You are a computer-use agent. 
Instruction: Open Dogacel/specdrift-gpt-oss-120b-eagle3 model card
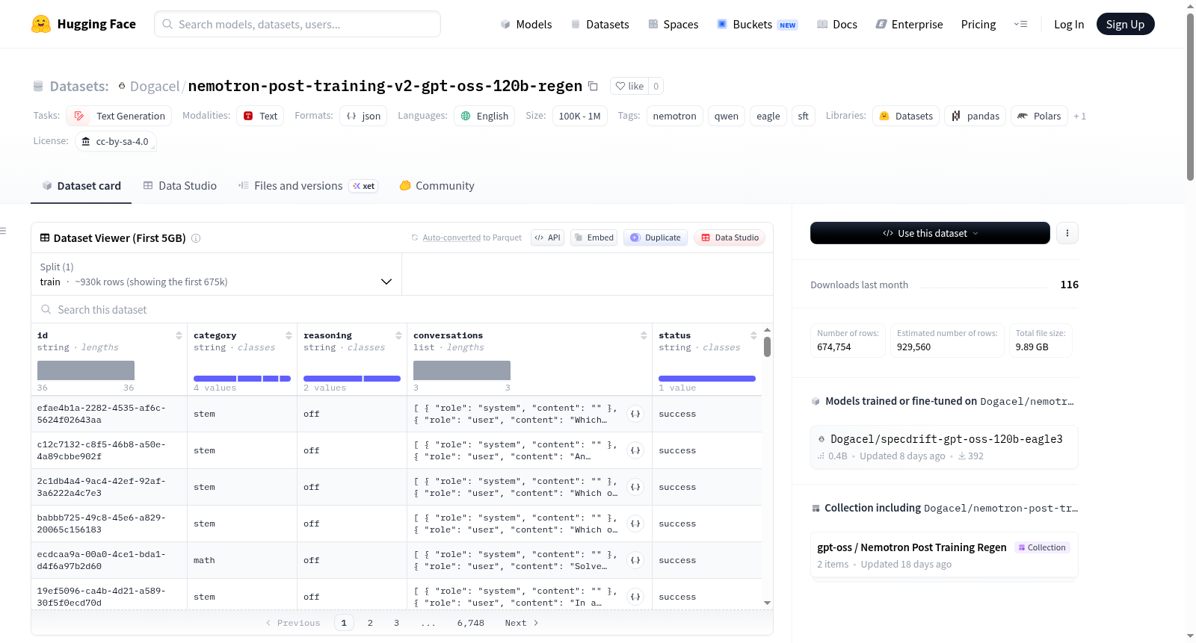click(944, 447)
